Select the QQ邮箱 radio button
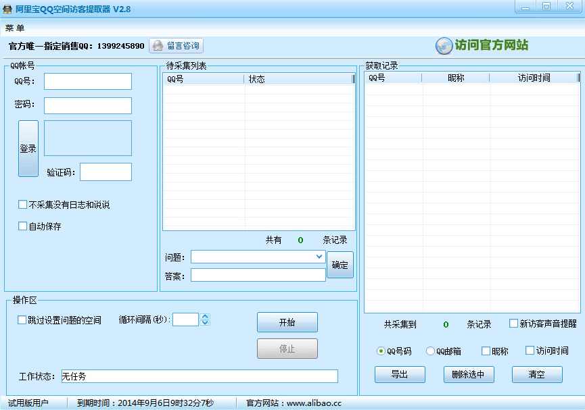This screenshot has width=585, height=410. [x=431, y=351]
